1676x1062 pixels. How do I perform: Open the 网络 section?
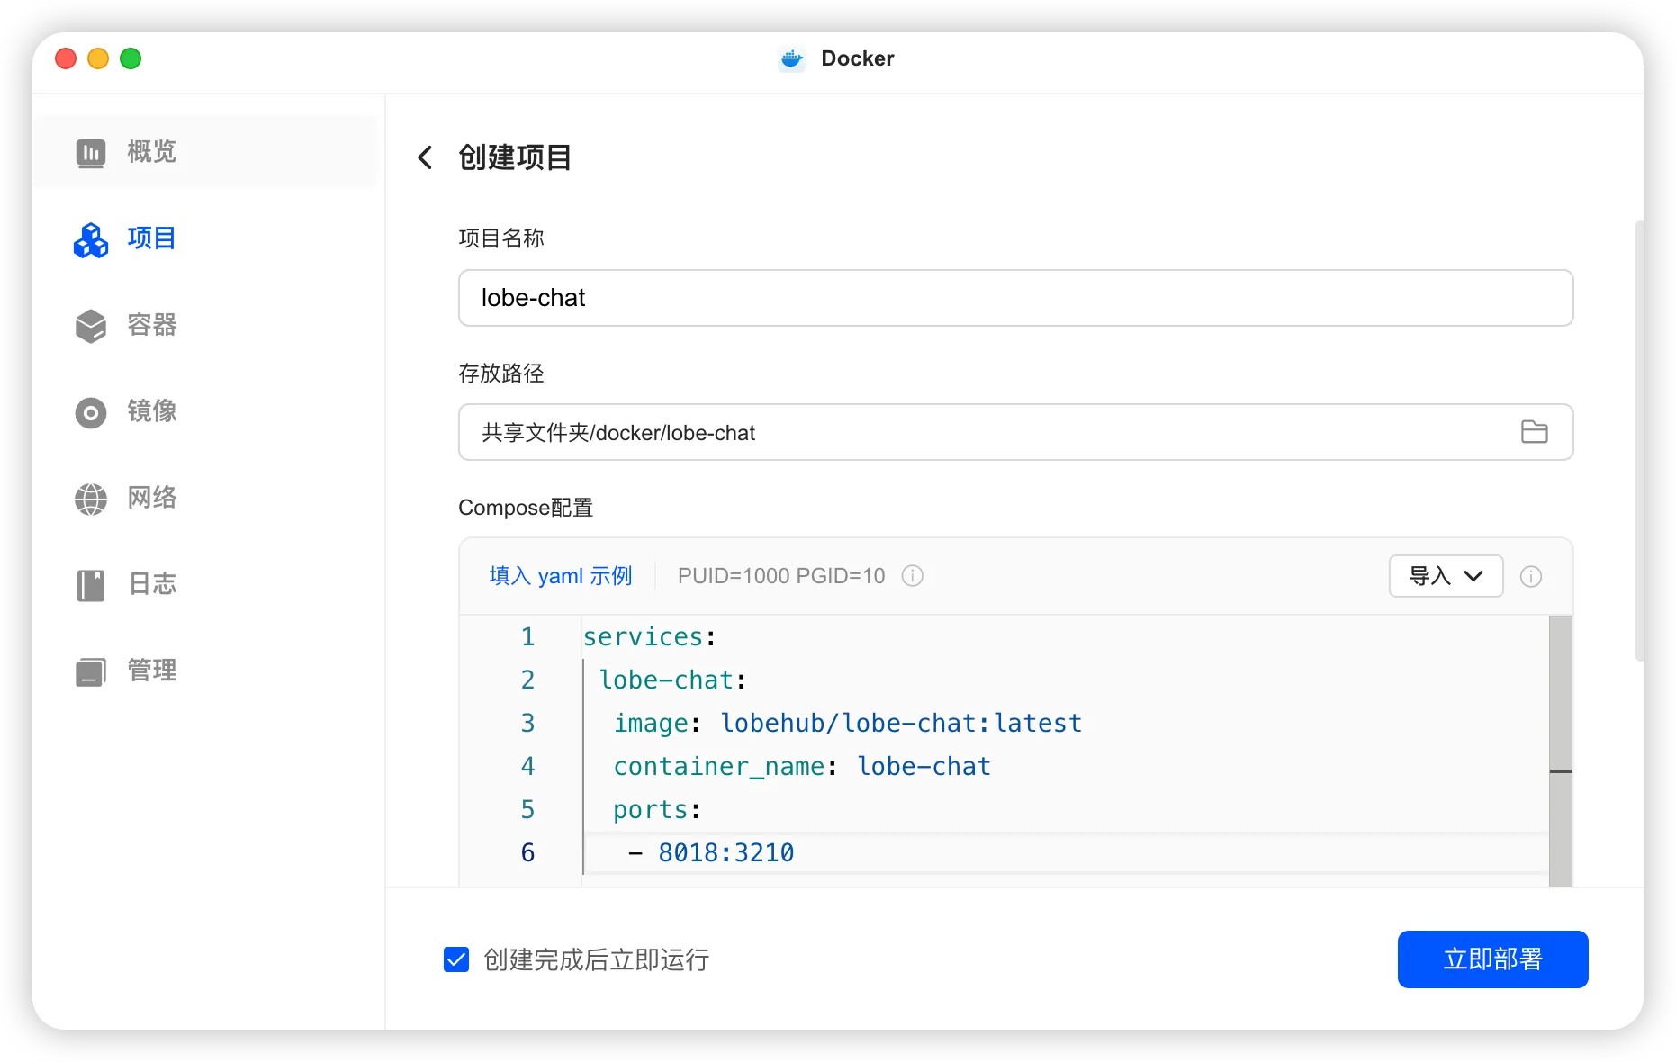pos(152,498)
